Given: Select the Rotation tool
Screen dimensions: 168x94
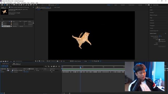Looking at the screenshot, I should point(12,5).
